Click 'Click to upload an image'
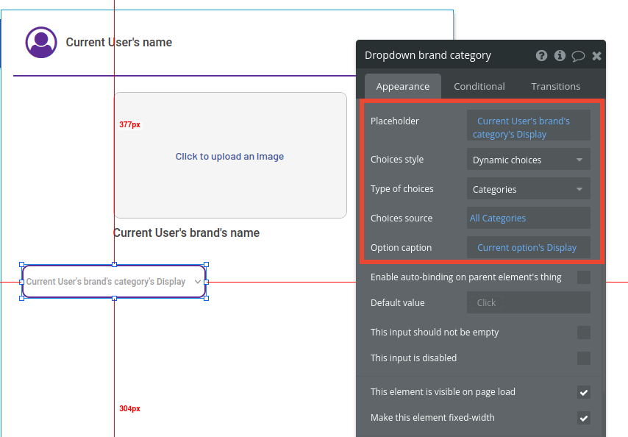628x437 pixels. point(229,157)
